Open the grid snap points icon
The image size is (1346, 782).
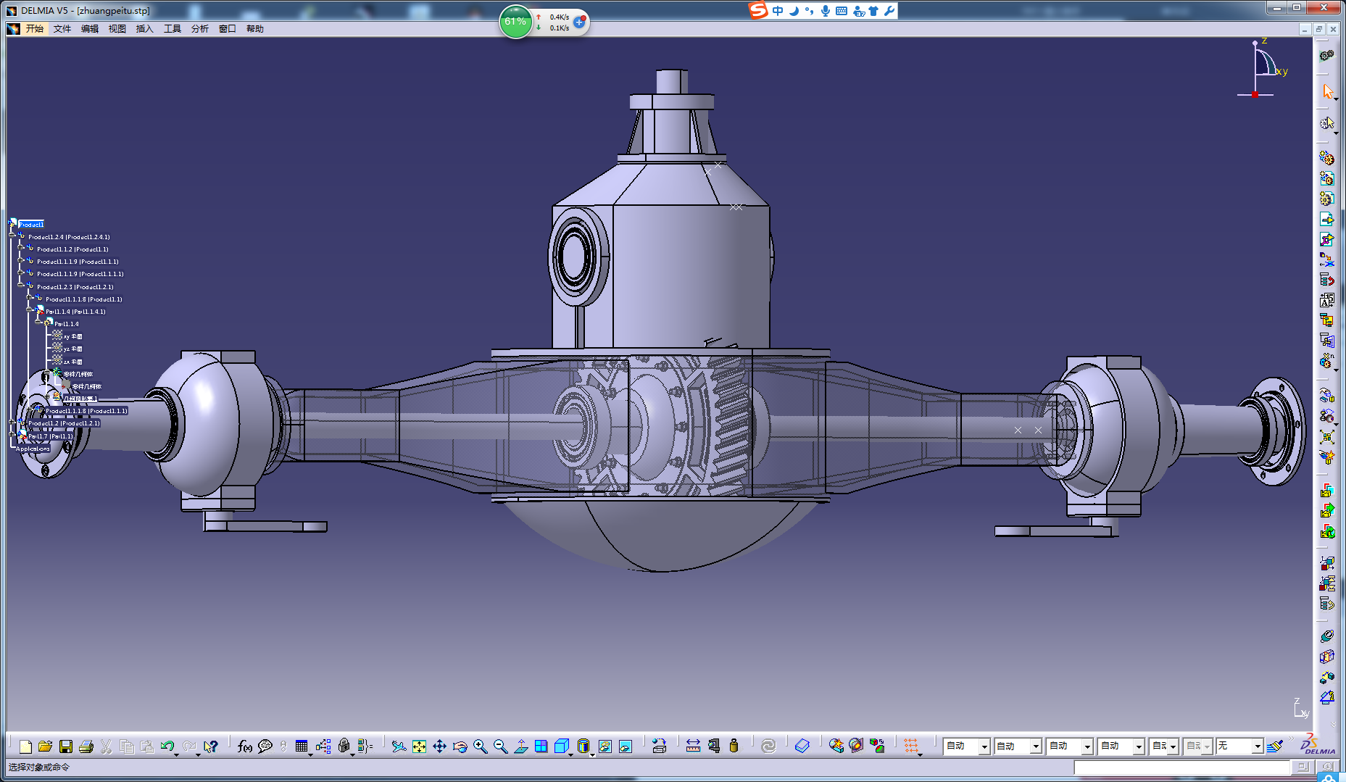(911, 746)
